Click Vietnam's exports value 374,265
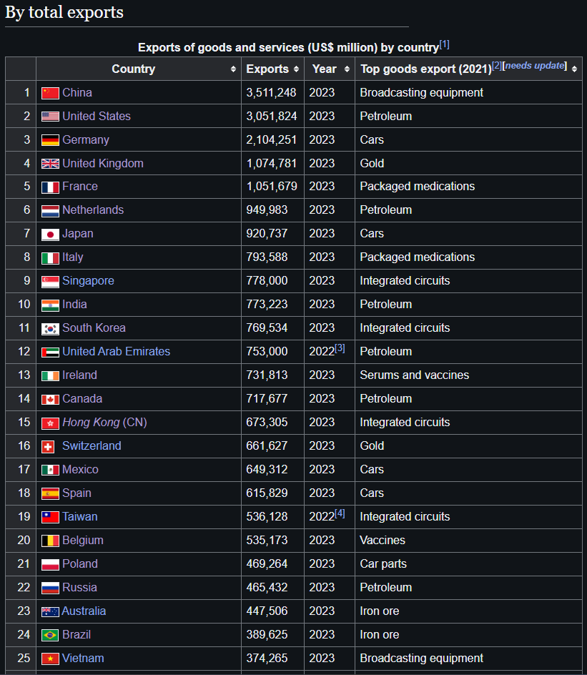The width and height of the screenshot is (587, 675). pos(267,659)
